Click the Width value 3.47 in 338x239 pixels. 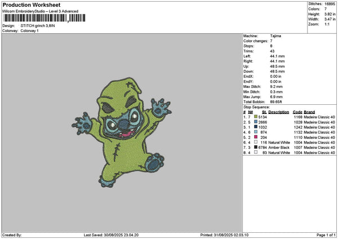coord(330,19)
